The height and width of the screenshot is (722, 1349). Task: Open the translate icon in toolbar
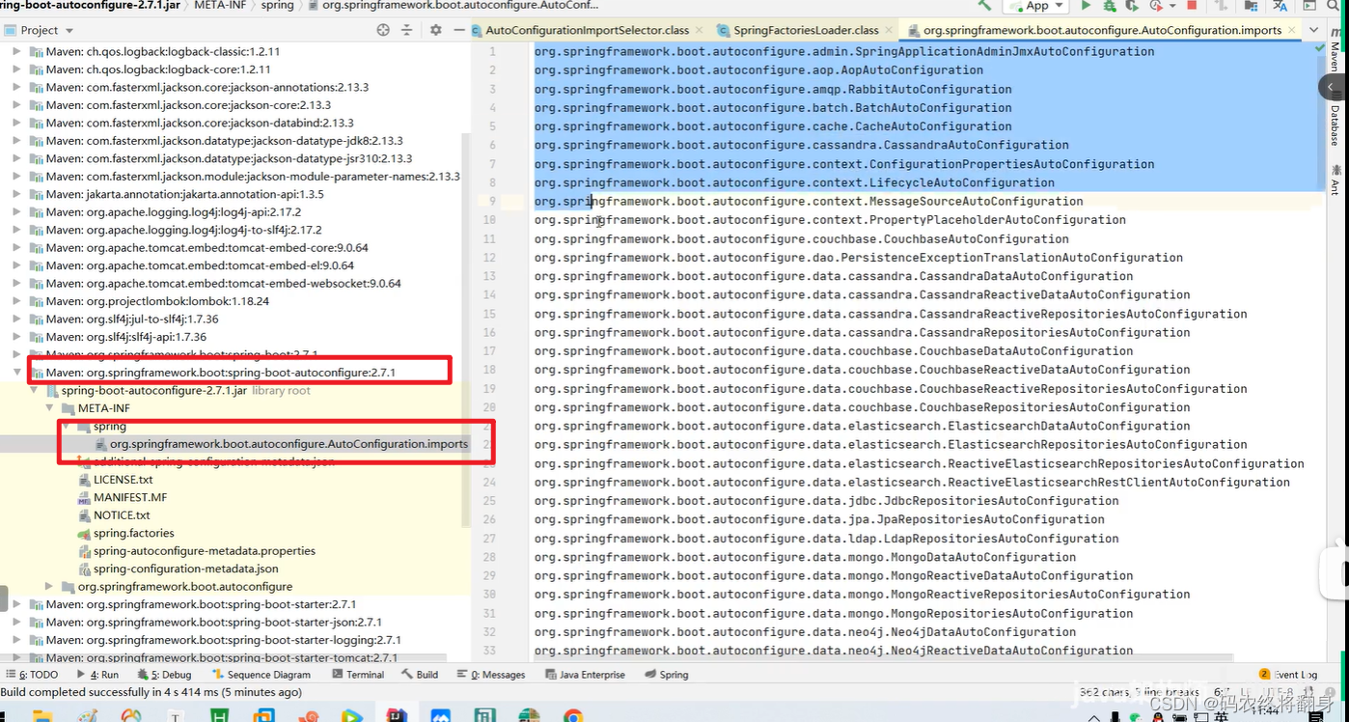tap(1280, 6)
